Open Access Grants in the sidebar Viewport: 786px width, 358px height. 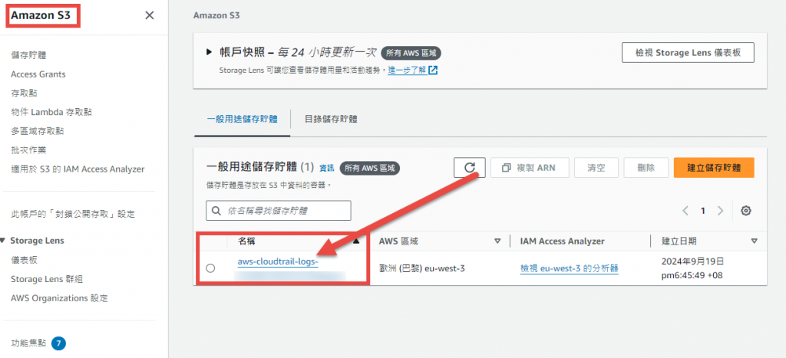coord(38,74)
